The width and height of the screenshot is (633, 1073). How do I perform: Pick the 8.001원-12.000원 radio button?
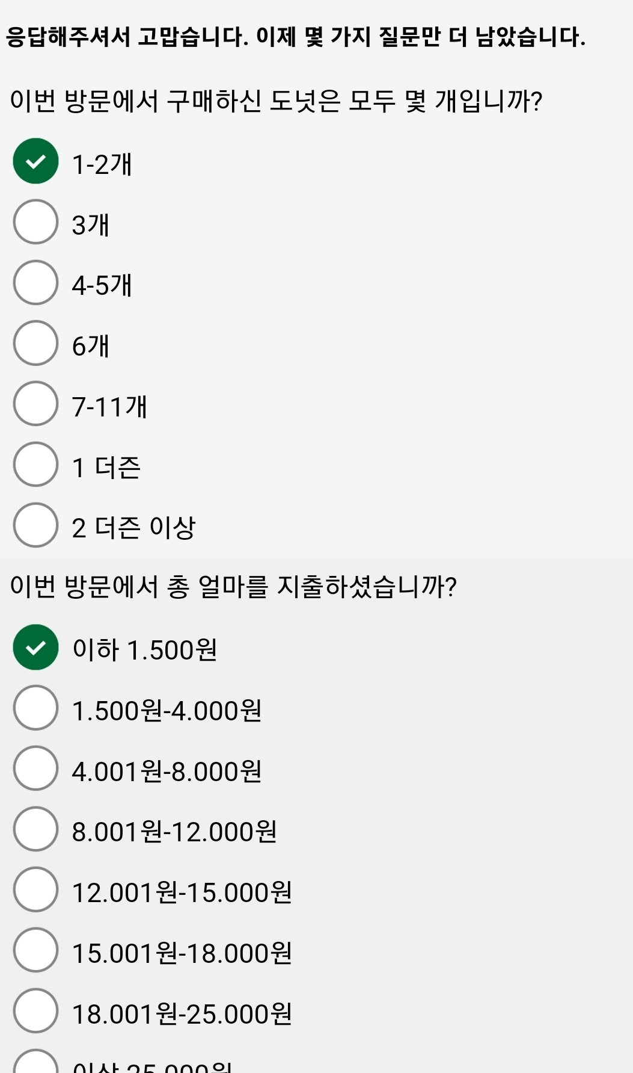[35, 829]
